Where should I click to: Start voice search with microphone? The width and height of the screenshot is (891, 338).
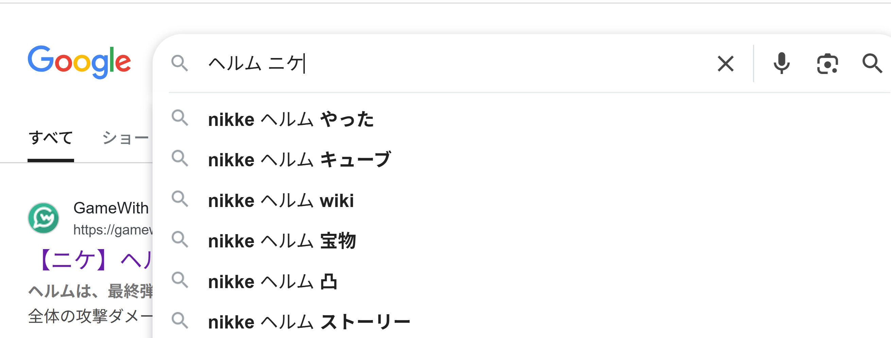pos(781,63)
